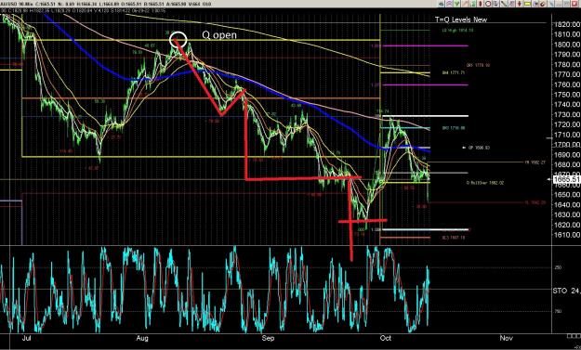Click the BM 1771 level label
581x350 pixels.
click(453, 73)
